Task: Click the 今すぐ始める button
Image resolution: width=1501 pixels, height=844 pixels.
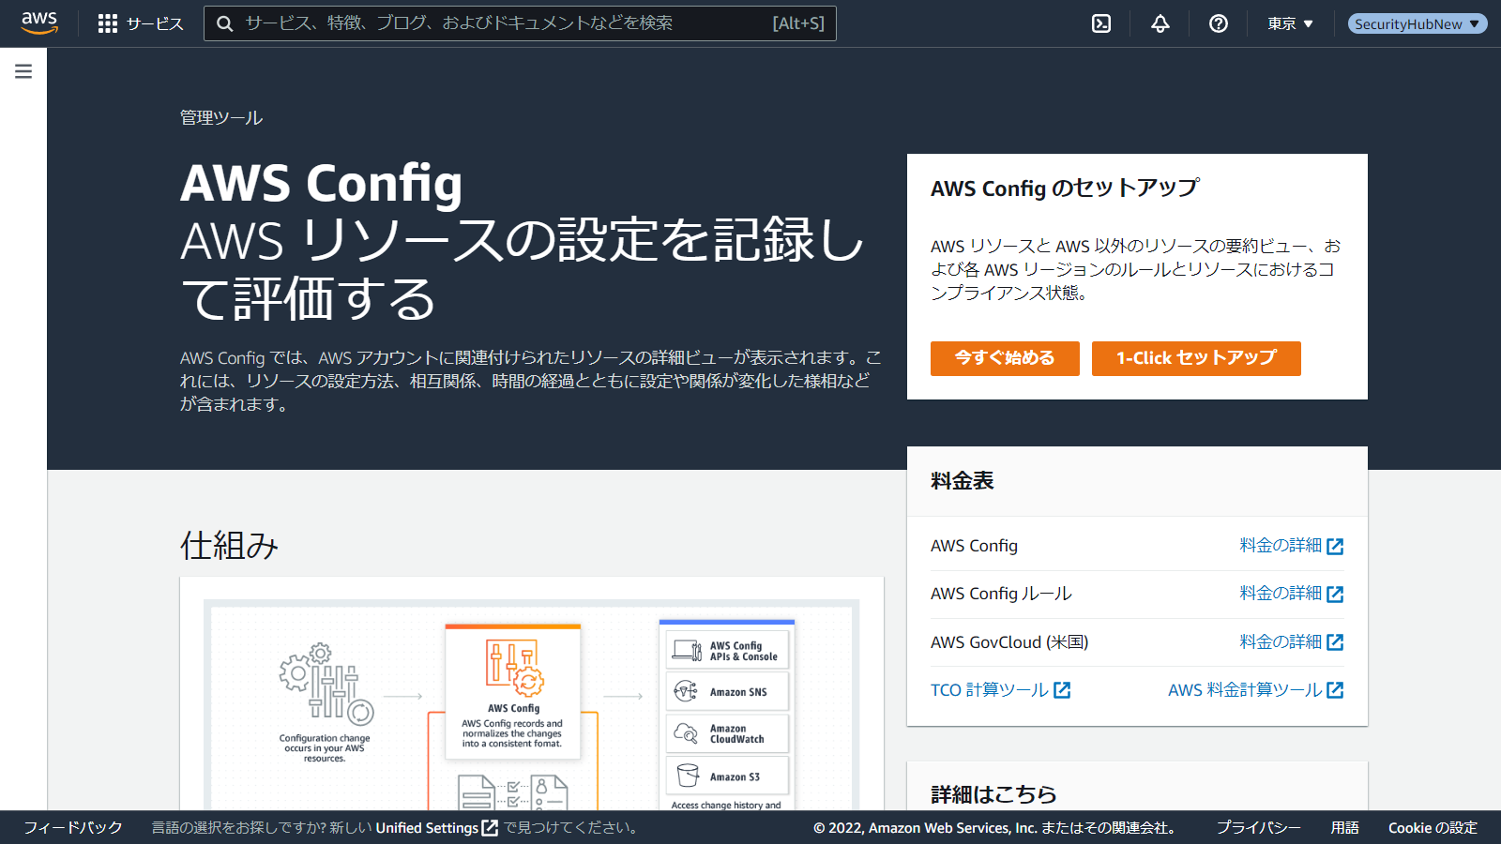Action: point(1005,358)
